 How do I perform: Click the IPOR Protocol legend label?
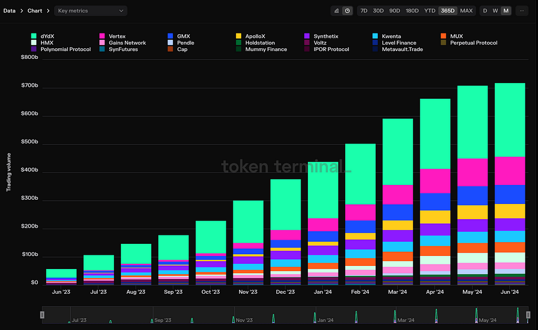[x=331, y=49]
